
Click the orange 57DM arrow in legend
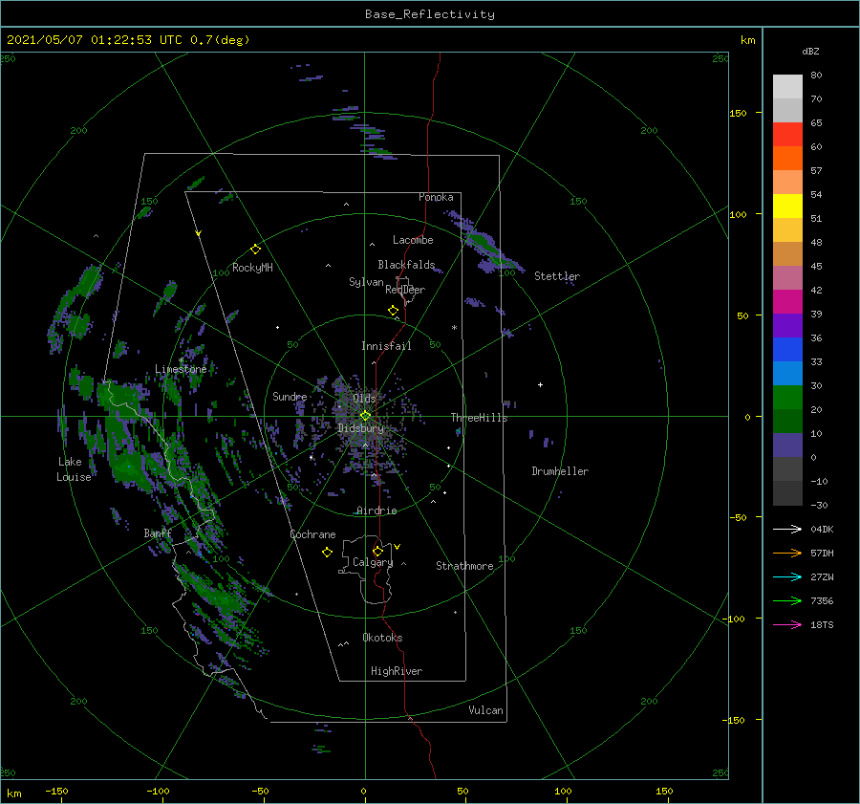pos(787,554)
